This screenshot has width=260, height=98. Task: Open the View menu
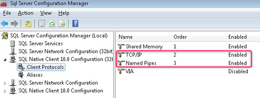tap(46, 13)
